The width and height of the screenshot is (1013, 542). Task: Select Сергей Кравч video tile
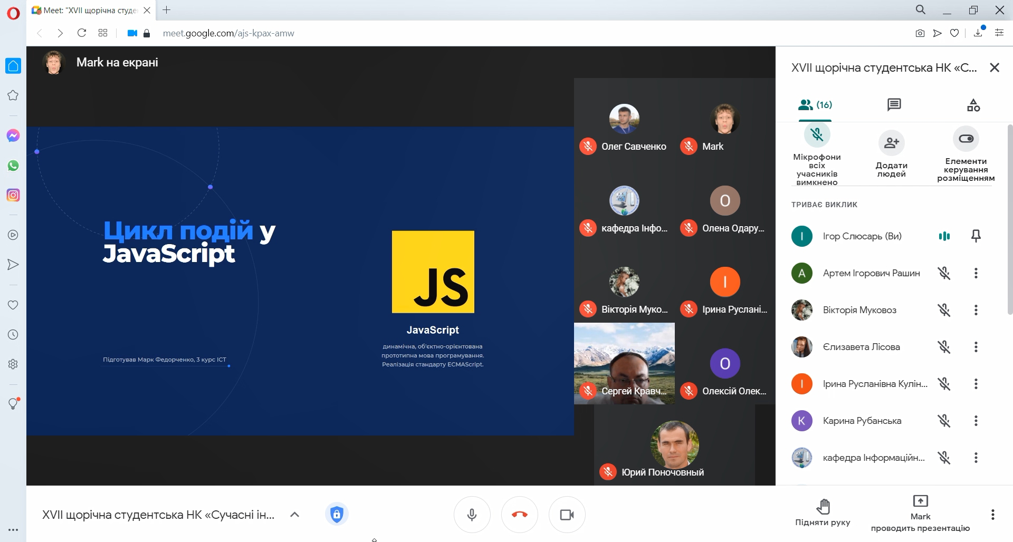pyautogui.click(x=624, y=363)
